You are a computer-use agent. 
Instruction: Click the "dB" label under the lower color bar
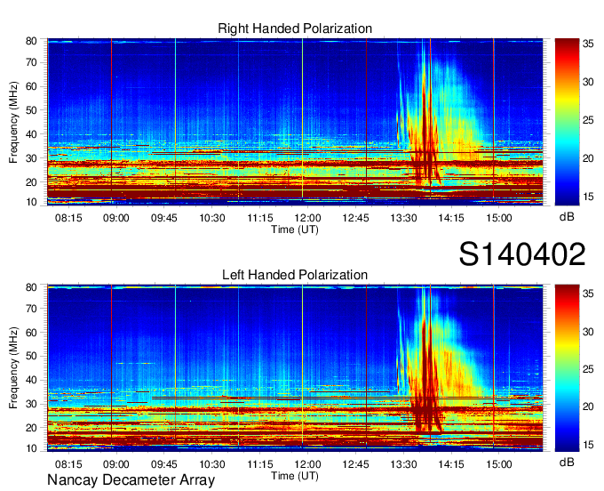pos(567,462)
